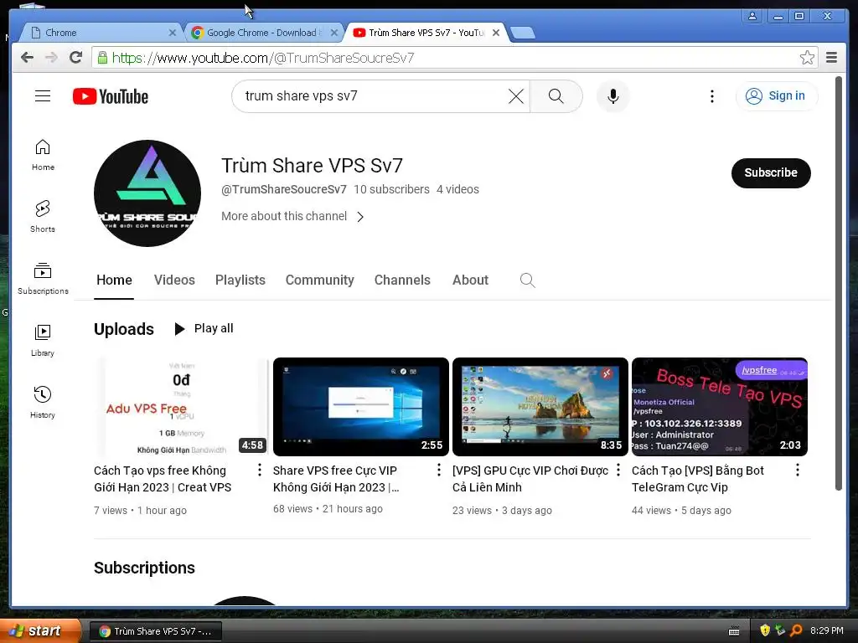Close the Trùm Share VPS Sv7 browser tab
Viewport: 858px width, 643px height.
[496, 33]
